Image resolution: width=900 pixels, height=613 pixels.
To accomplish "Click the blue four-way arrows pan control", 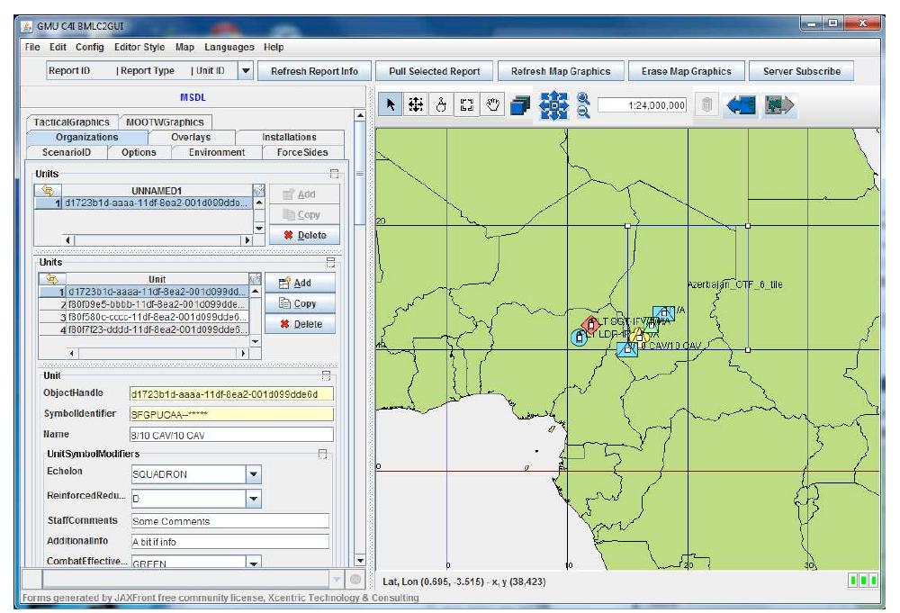I will click(x=553, y=105).
